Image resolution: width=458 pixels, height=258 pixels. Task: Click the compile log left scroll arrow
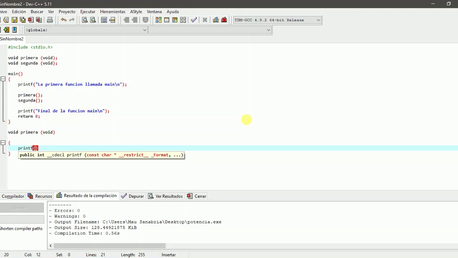50,245
